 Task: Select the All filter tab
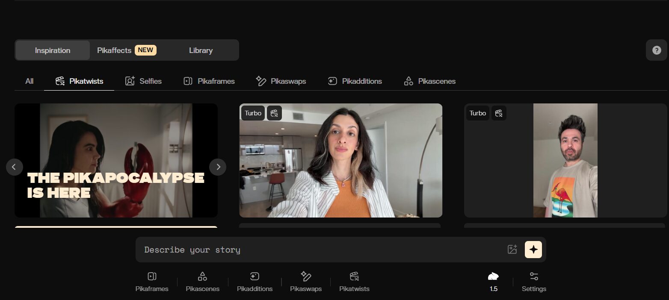tap(29, 81)
